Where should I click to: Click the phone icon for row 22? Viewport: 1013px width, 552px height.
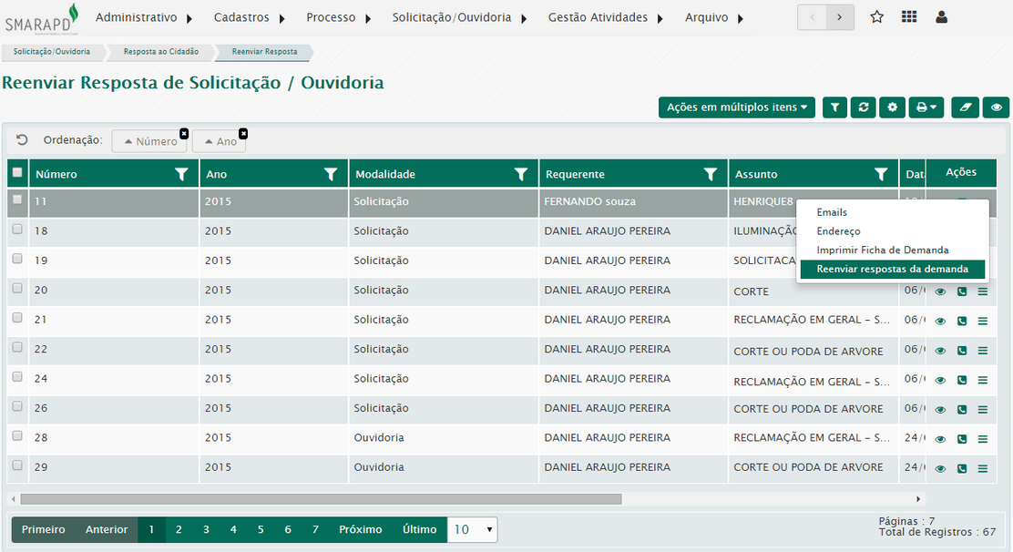962,351
